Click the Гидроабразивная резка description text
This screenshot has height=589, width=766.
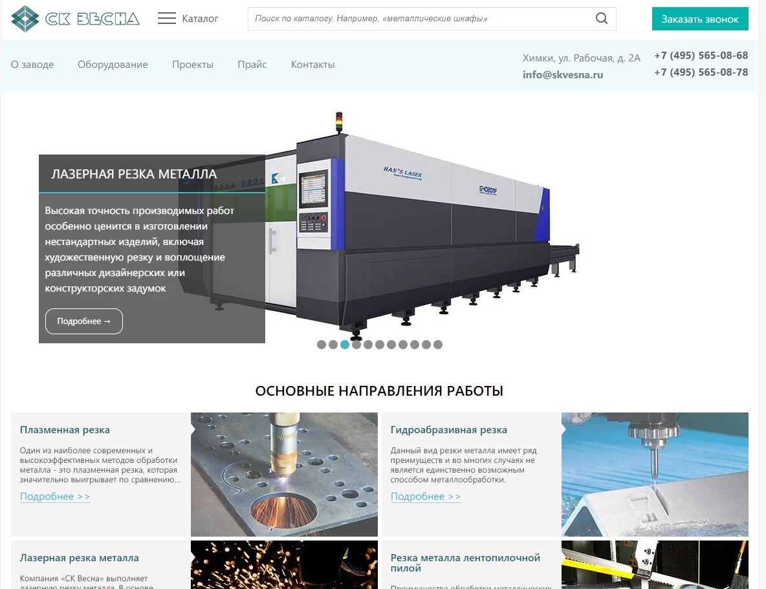click(464, 465)
